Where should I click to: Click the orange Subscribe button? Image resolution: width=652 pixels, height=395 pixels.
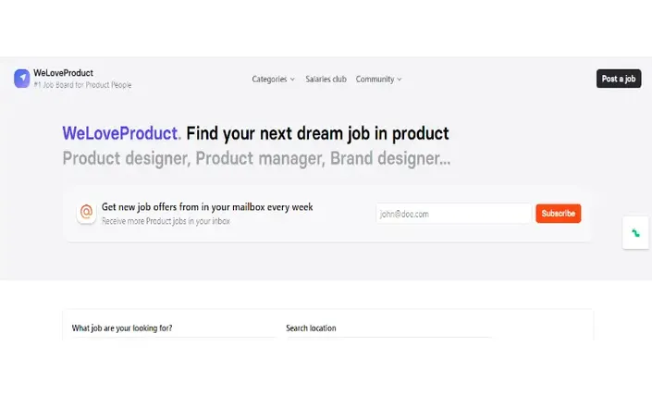click(x=558, y=214)
